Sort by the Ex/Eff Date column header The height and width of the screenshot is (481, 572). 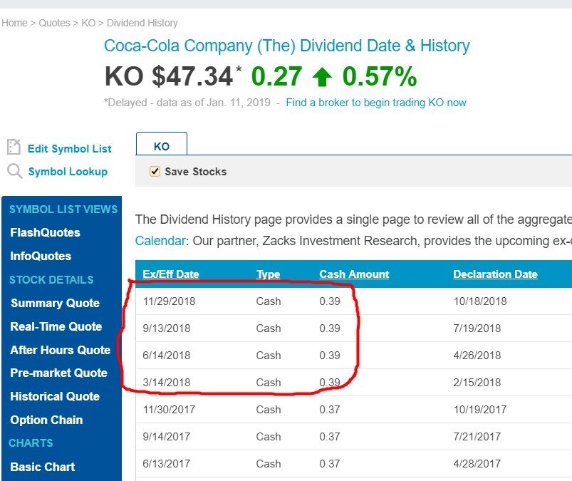click(x=171, y=274)
